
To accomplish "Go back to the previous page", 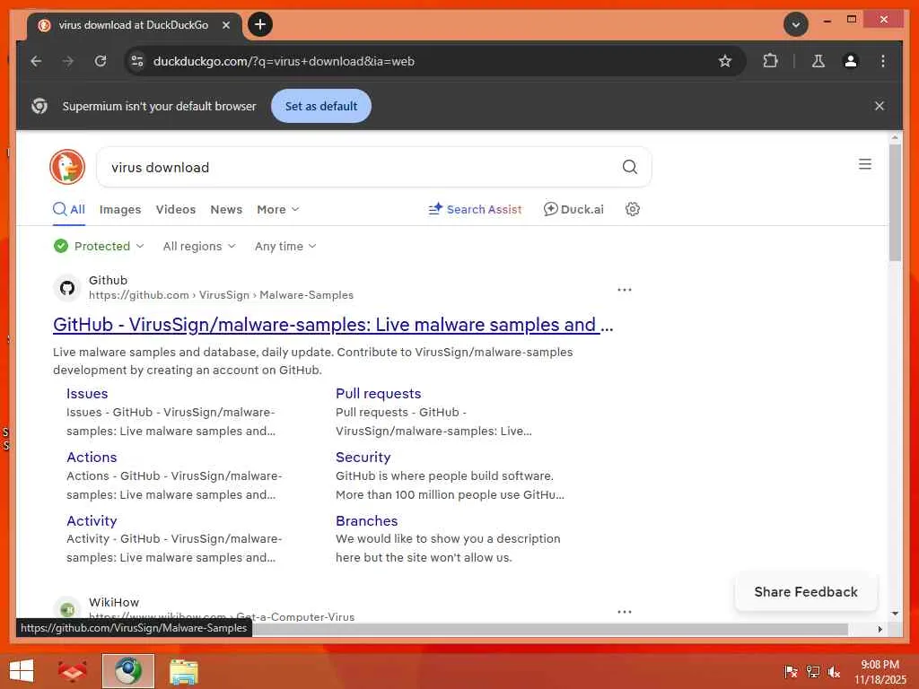I will coord(36,61).
